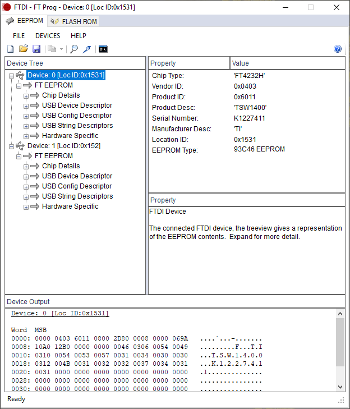Viewport: 350px width, 409px height.
Task: Select USB String Descriptors label under Device 1
Action: coord(77,196)
